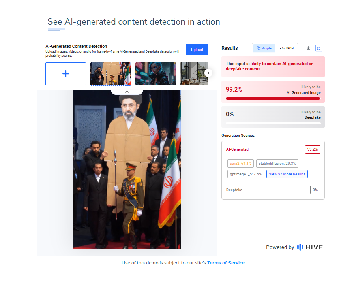This screenshot has height=290, width=354.
Task: Click the download results icon
Action: pyautogui.click(x=308, y=48)
